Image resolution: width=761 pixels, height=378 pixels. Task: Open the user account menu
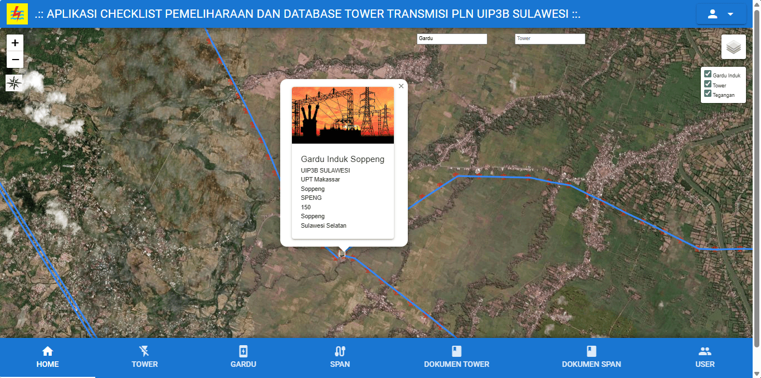coord(721,14)
